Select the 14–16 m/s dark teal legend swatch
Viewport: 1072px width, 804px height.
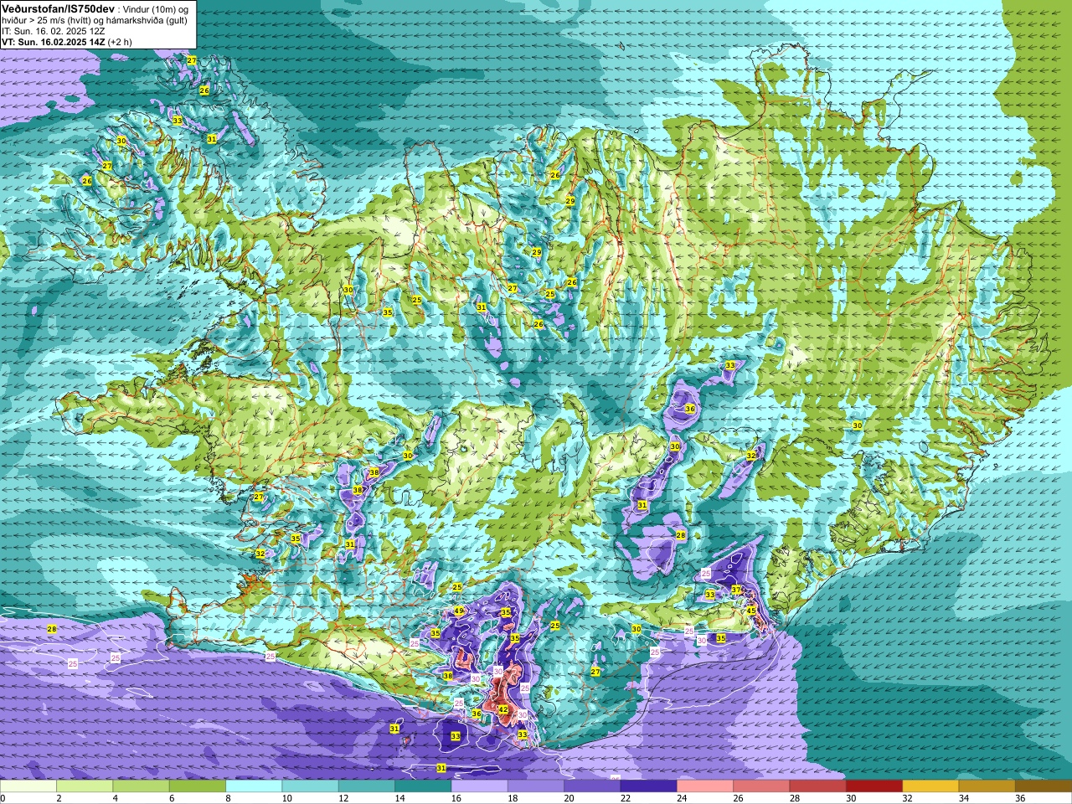423,786
